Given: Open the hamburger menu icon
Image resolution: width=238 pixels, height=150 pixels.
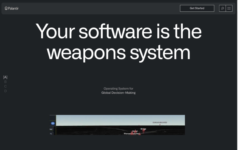Looking at the screenshot, I should point(229,8).
